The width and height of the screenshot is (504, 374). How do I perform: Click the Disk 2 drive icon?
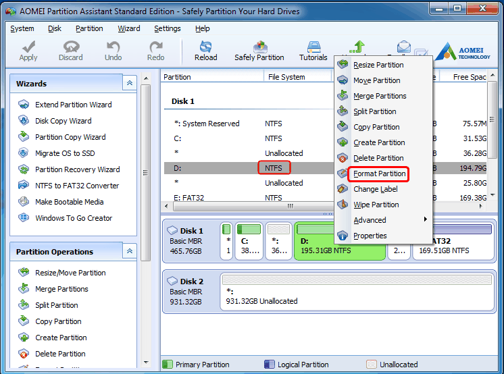click(172, 281)
